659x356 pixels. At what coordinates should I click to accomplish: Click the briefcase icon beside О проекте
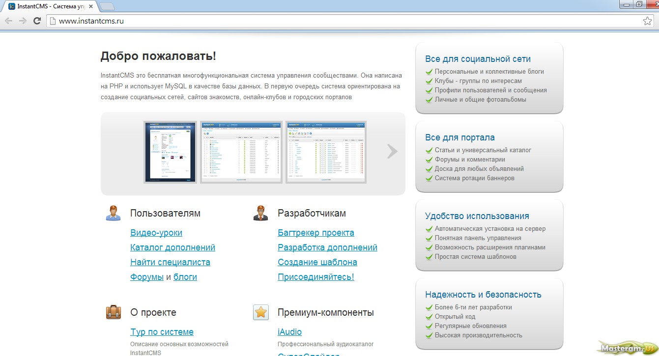pyautogui.click(x=114, y=312)
